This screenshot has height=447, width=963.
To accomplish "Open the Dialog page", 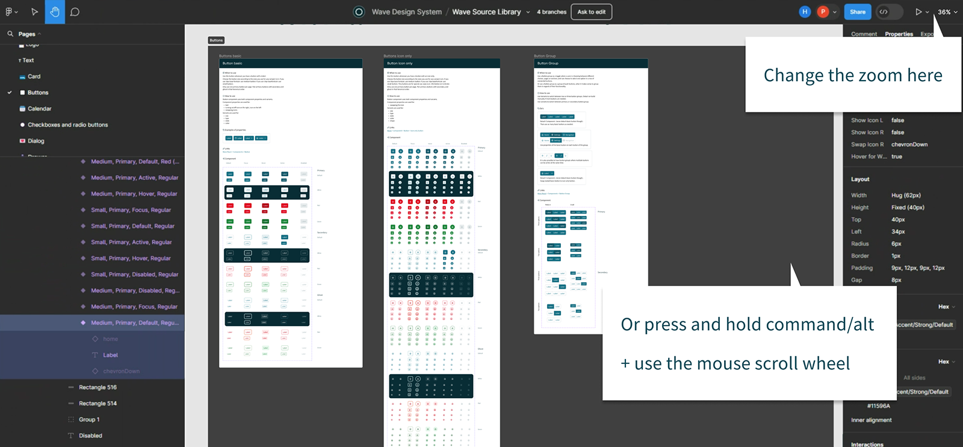I will coord(36,141).
